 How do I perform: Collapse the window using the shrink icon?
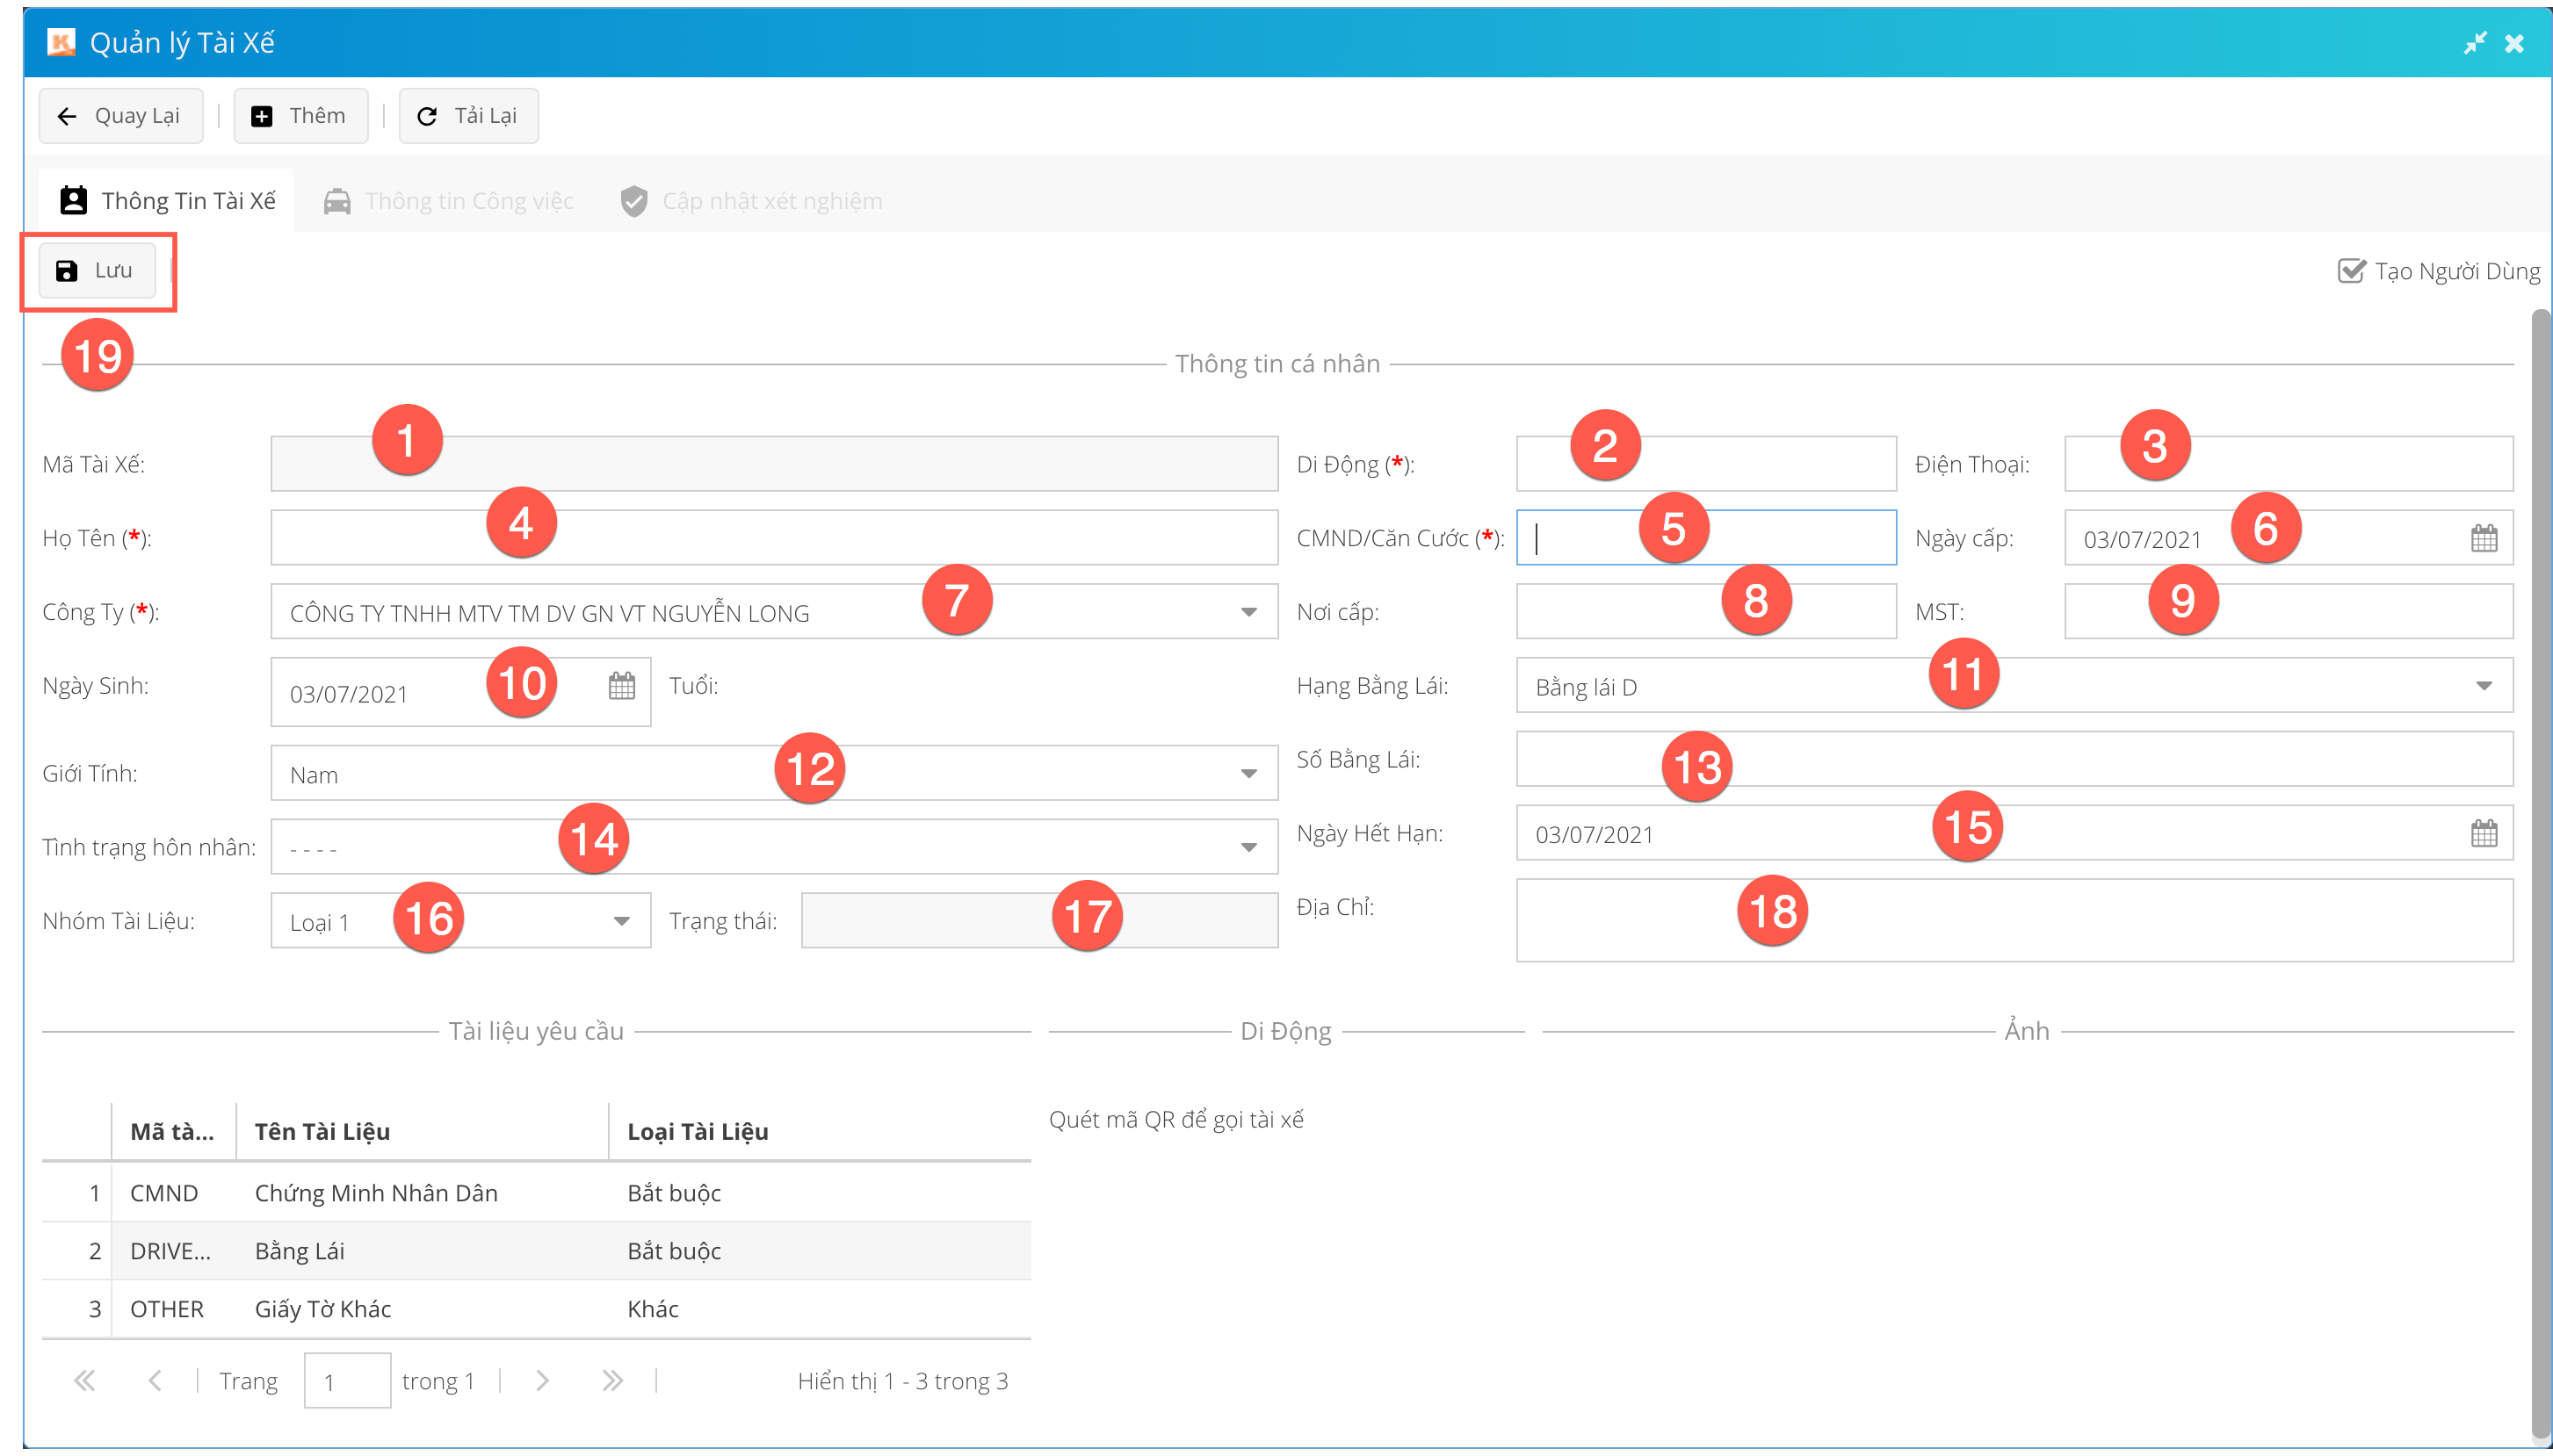tap(2475, 43)
